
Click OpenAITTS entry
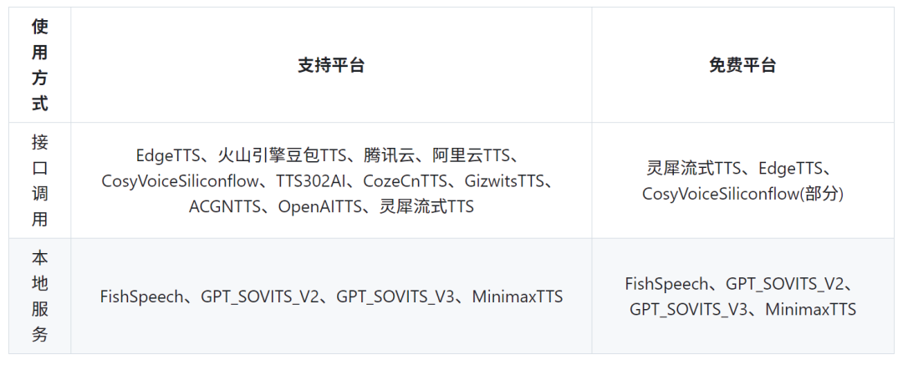319,206
